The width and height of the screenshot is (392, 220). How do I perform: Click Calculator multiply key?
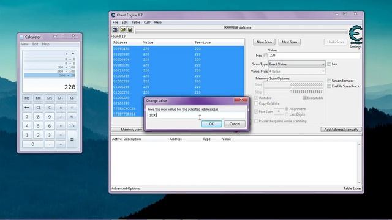point(61,126)
